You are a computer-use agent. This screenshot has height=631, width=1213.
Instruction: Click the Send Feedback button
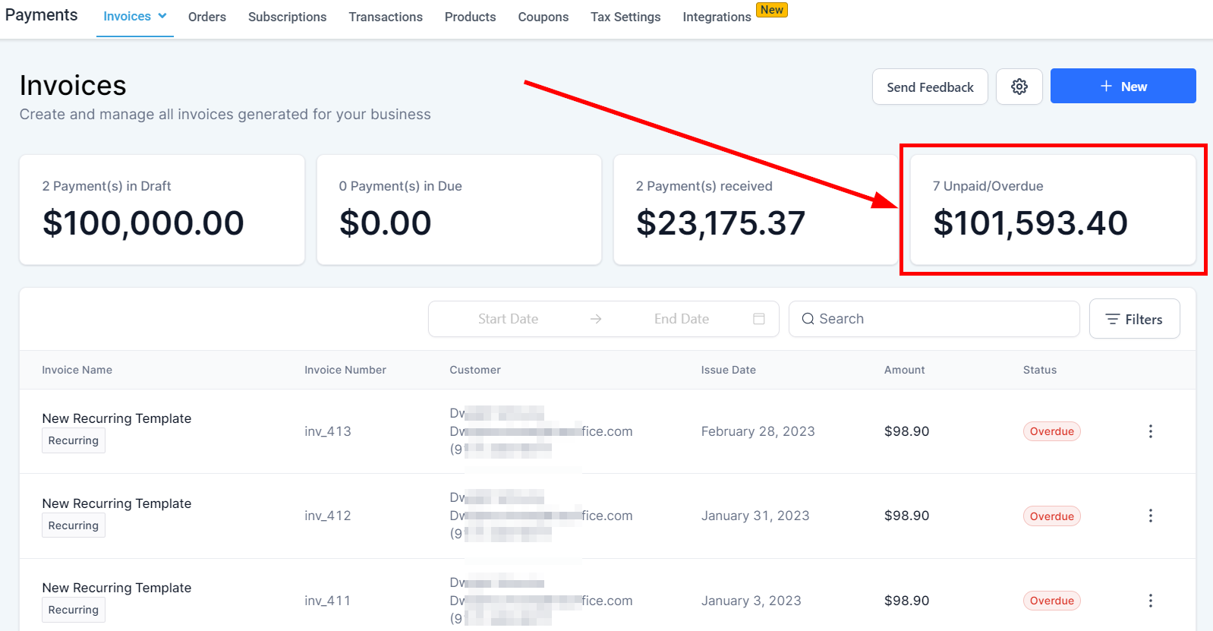tap(930, 87)
